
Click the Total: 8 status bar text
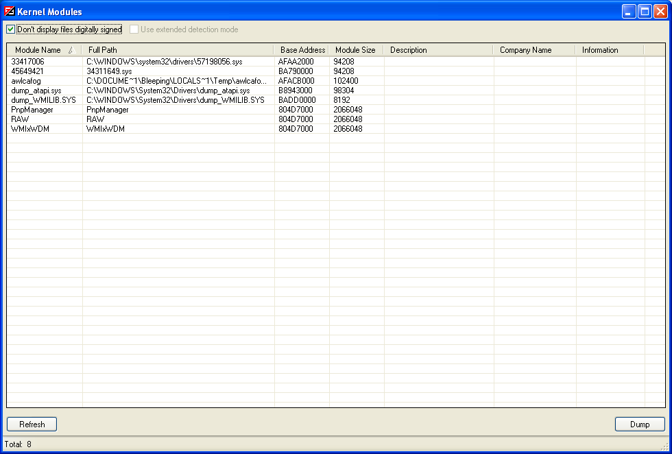point(18,444)
